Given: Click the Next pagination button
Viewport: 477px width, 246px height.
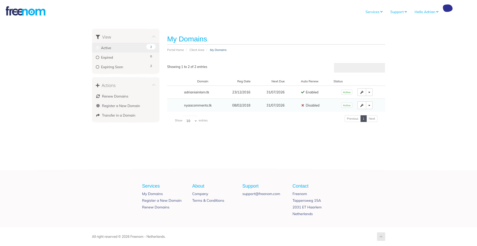Looking at the screenshot, I should pos(372,119).
